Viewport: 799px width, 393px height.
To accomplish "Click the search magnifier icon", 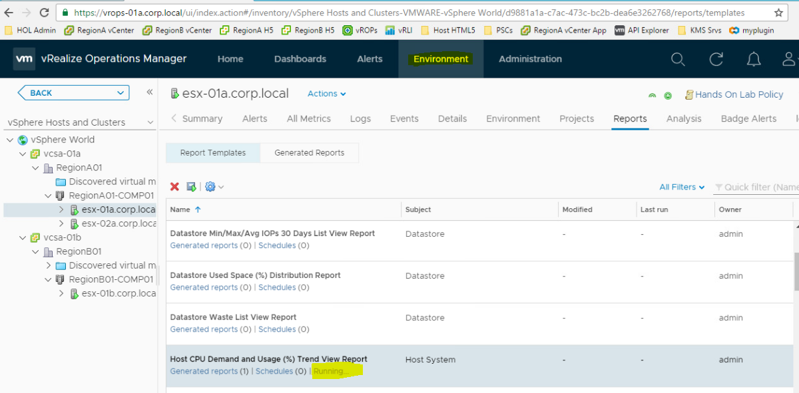I will coord(678,59).
